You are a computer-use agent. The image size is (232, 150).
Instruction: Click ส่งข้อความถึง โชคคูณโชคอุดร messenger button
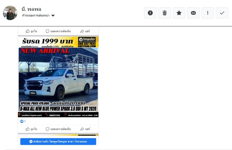click(58, 142)
